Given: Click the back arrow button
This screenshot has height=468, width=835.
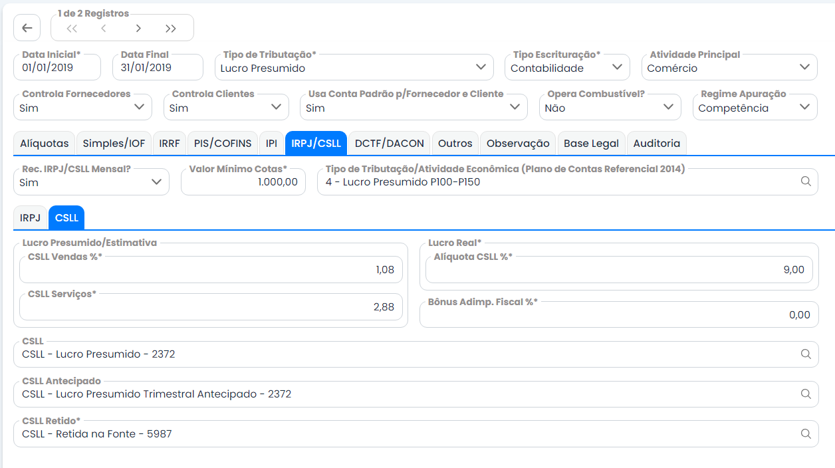Looking at the screenshot, I should click(x=27, y=28).
